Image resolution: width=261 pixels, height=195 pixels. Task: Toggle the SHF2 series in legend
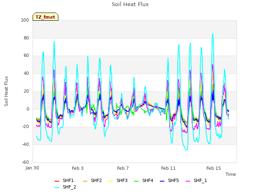click(92, 180)
